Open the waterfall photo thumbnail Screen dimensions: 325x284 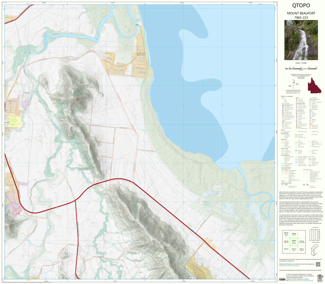pos(301,40)
